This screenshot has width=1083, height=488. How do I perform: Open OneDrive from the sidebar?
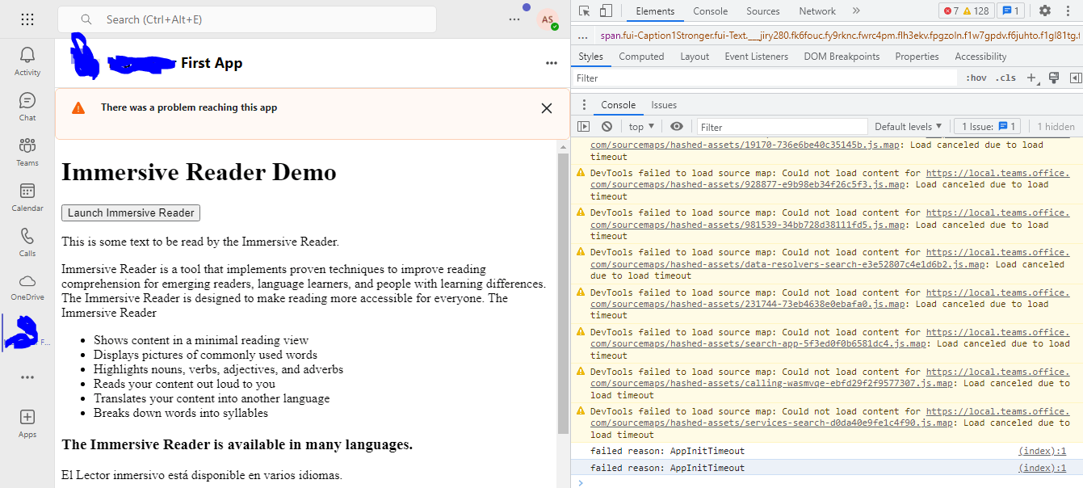click(27, 288)
